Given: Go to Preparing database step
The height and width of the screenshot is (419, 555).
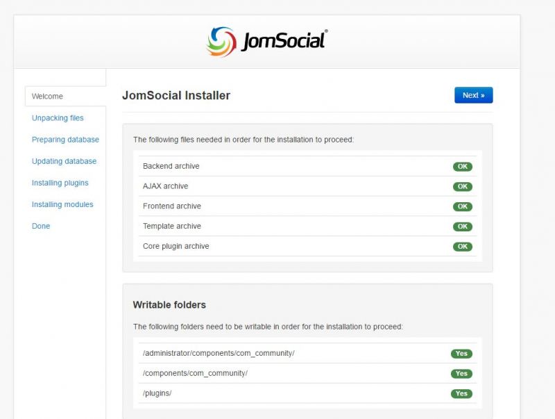Looking at the screenshot, I should (x=65, y=139).
